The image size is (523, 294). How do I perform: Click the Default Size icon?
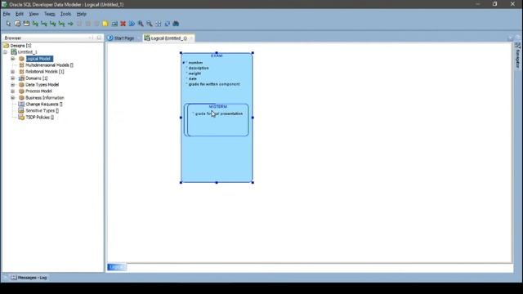click(167, 24)
